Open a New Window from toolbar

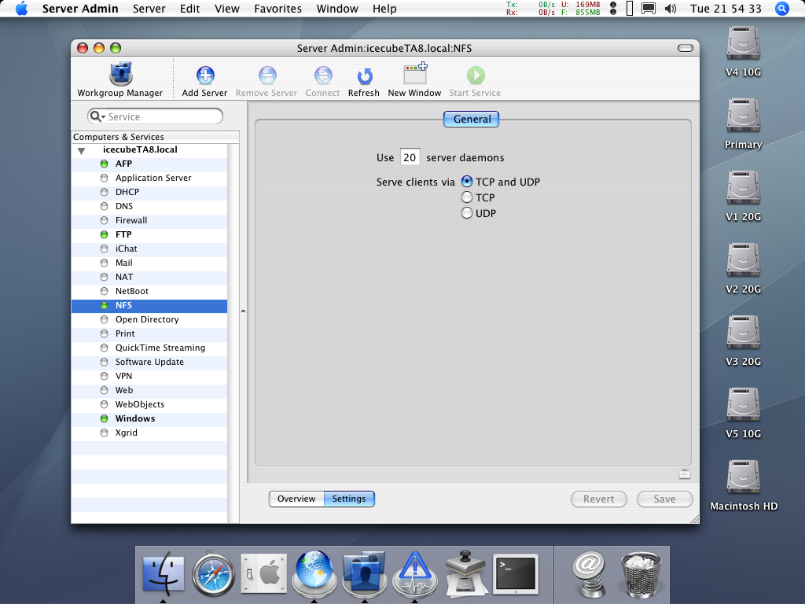click(415, 73)
